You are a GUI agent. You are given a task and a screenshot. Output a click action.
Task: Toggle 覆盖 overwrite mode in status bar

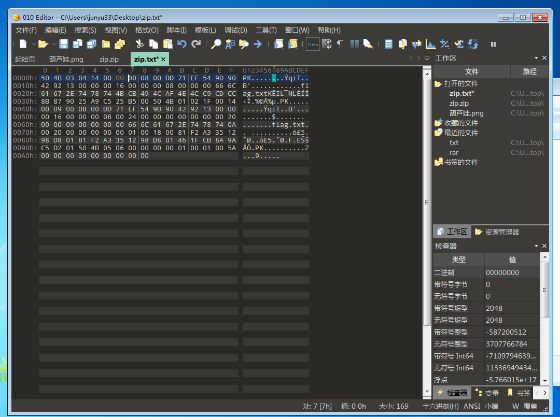[x=530, y=406]
